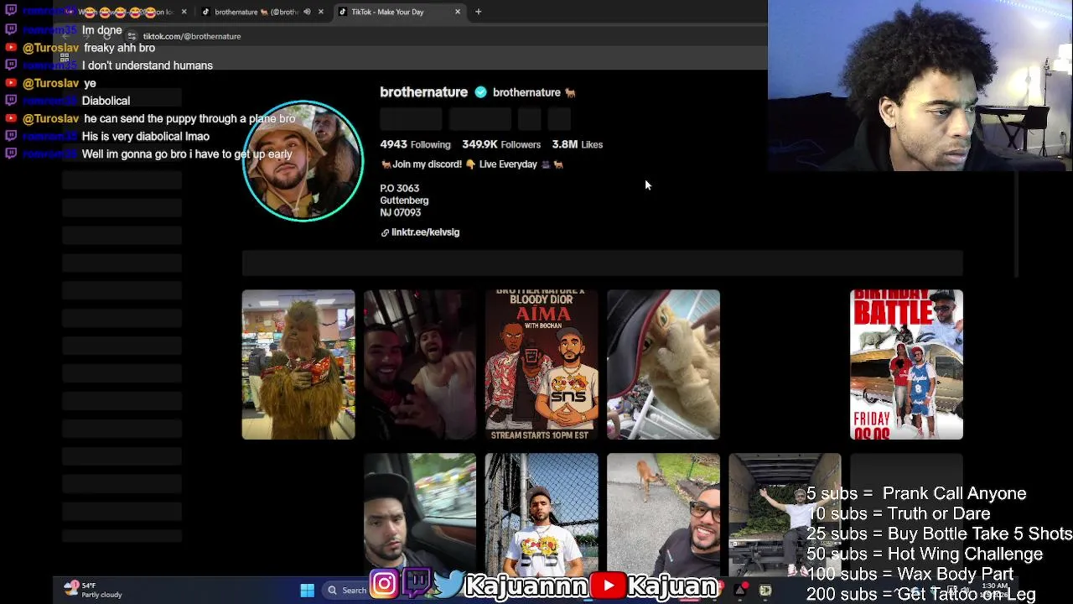Open the two men laughing video thumbnail

click(420, 364)
